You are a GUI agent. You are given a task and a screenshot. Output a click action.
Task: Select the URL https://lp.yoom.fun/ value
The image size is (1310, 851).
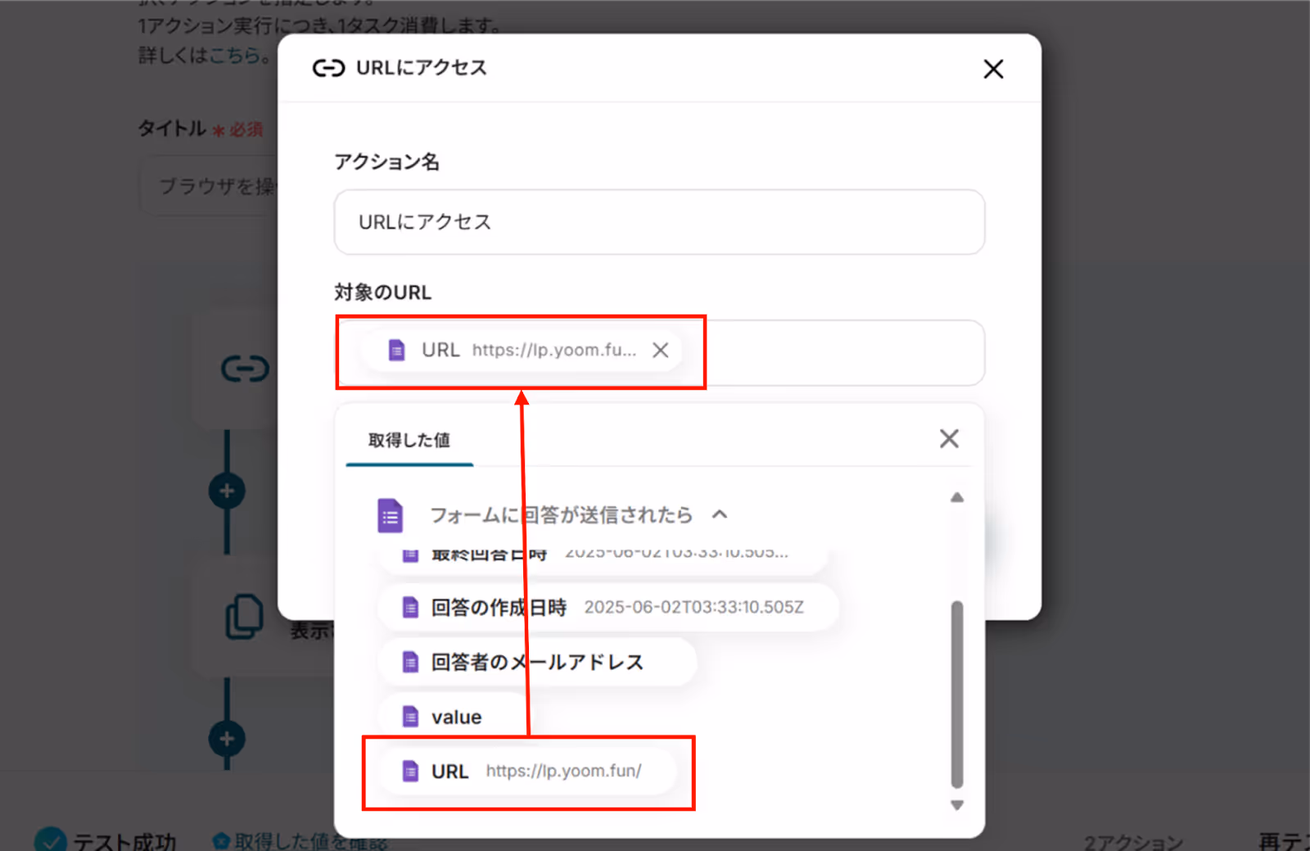528,772
